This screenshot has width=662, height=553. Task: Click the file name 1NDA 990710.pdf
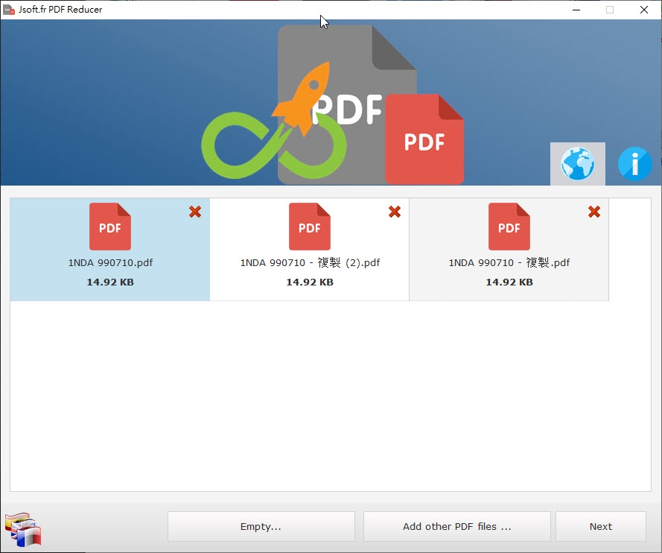(111, 263)
